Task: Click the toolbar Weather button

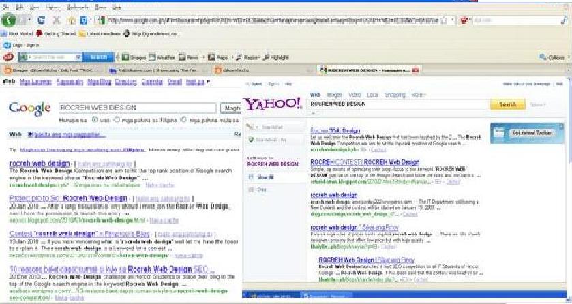Action: pos(162,57)
